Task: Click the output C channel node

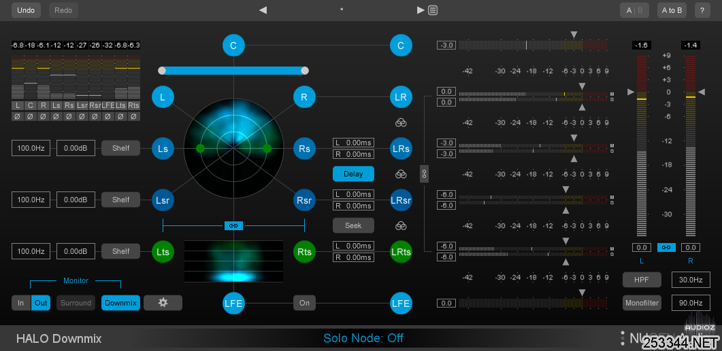Action: tap(401, 45)
